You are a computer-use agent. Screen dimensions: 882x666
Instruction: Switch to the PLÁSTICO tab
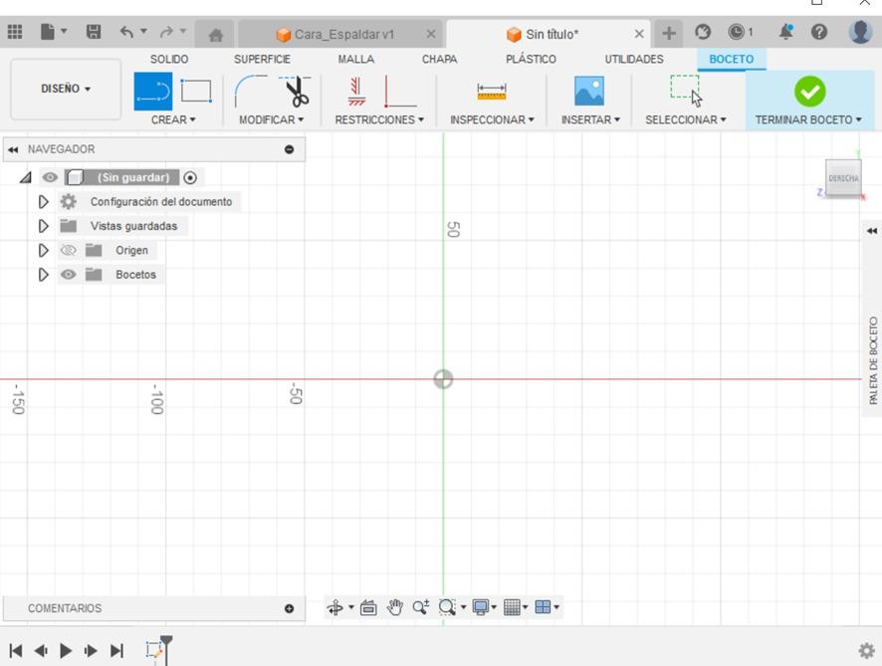(x=531, y=59)
